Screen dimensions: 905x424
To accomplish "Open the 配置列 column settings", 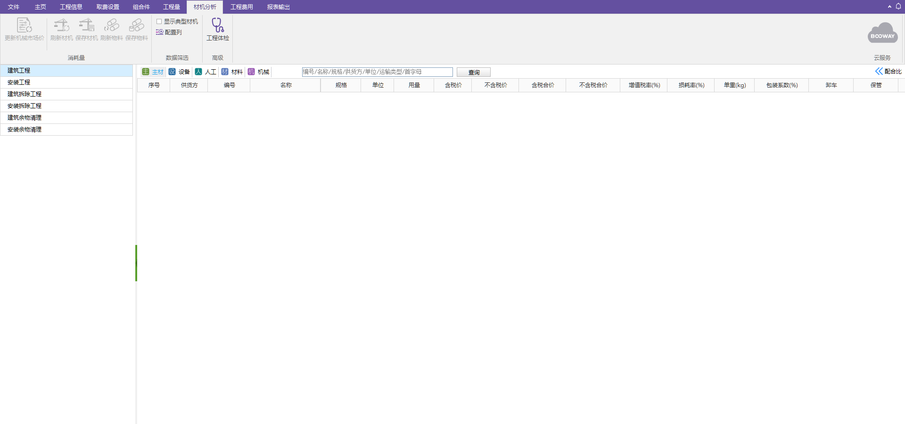I will coord(169,32).
